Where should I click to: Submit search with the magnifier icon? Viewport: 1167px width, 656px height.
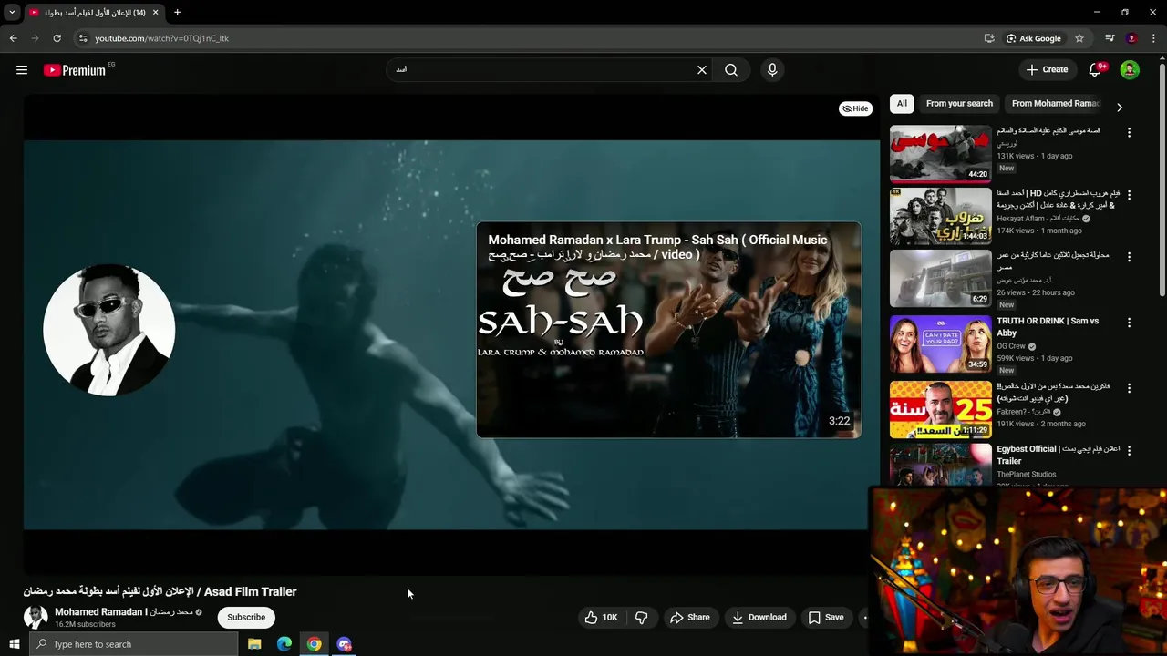[x=731, y=70]
